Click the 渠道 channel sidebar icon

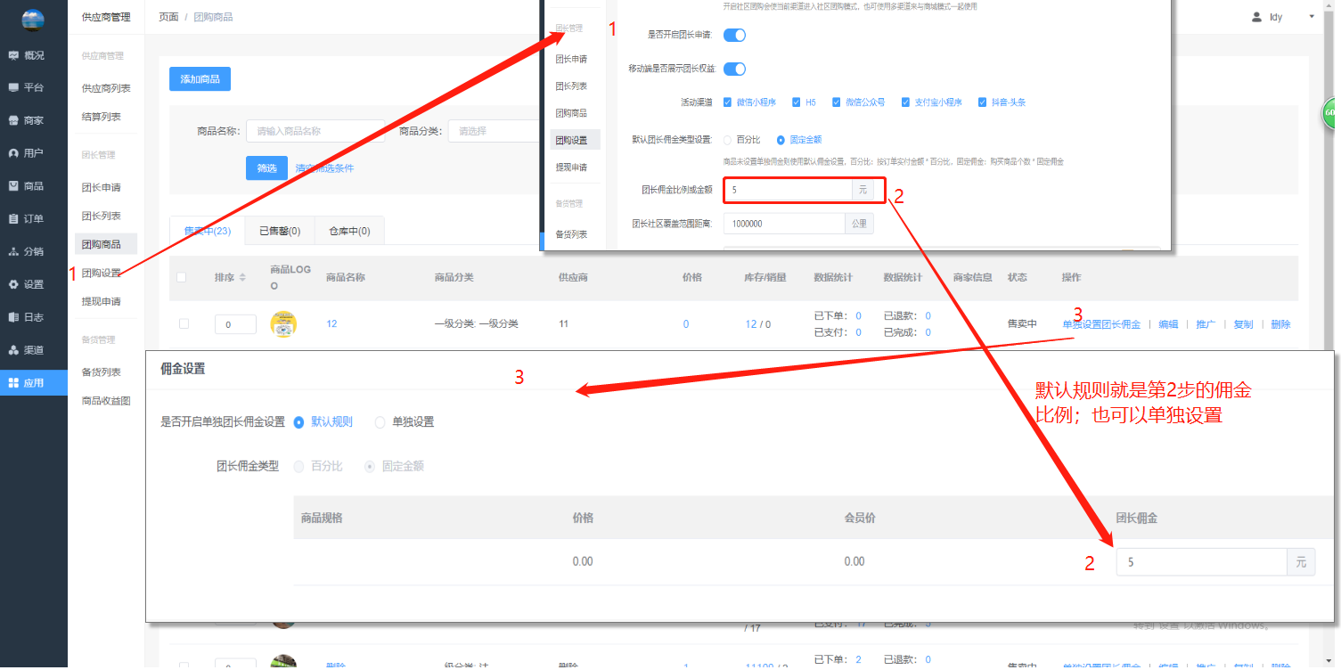coord(13,350)
